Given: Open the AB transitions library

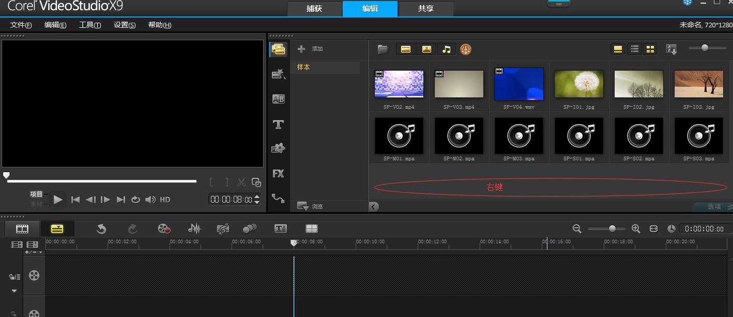Looking at the screenshot, I should pos(278,99).
